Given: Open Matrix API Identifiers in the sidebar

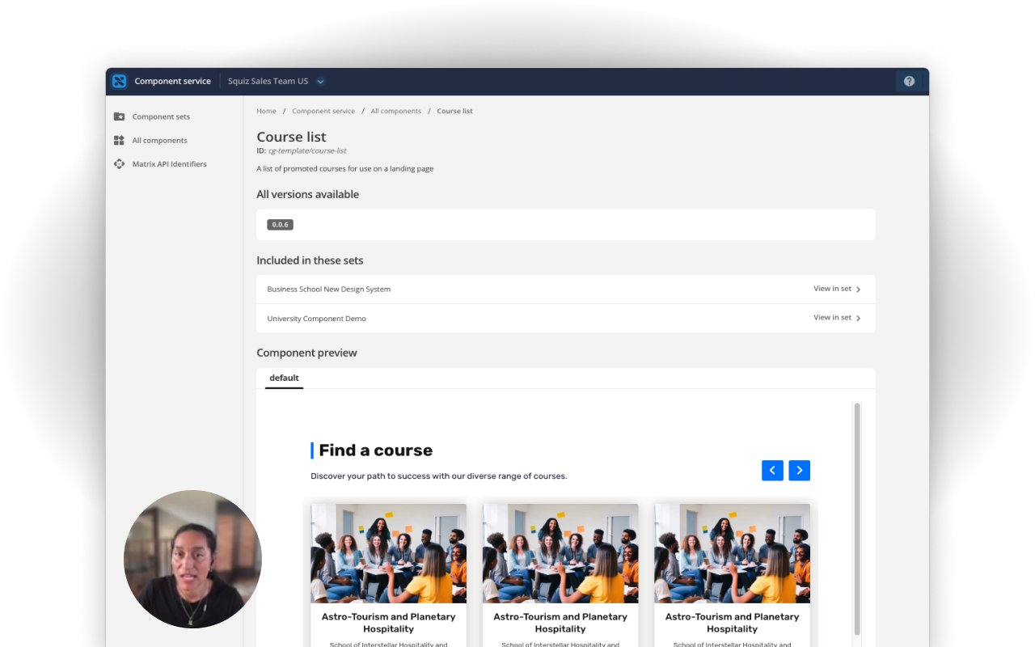Looking at the screenshot, I should [169, 163].
